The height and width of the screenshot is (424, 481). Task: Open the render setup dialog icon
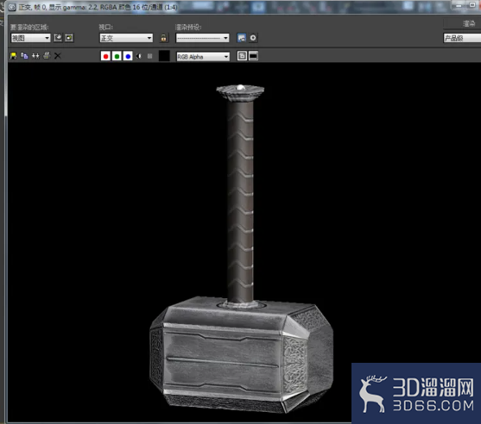coord(242,38)
